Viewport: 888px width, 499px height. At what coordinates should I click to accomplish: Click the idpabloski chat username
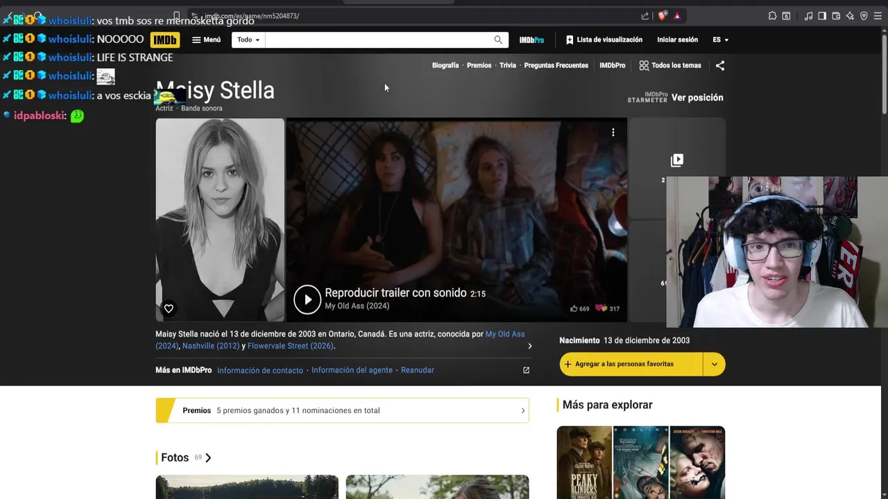[40, 116]
